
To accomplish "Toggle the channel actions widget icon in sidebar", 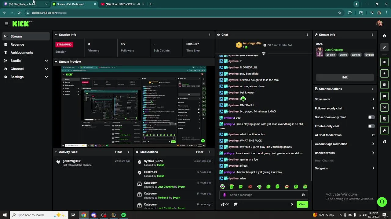I will [x=384, y=119].
